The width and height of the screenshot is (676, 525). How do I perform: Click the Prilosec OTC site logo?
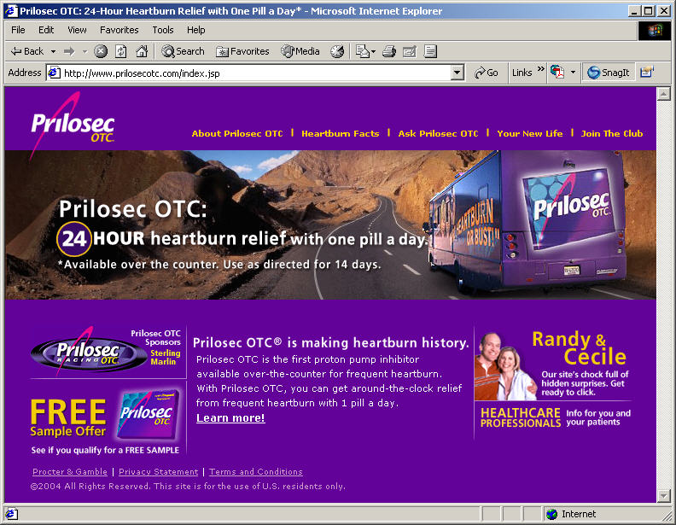tap(72, 125)
